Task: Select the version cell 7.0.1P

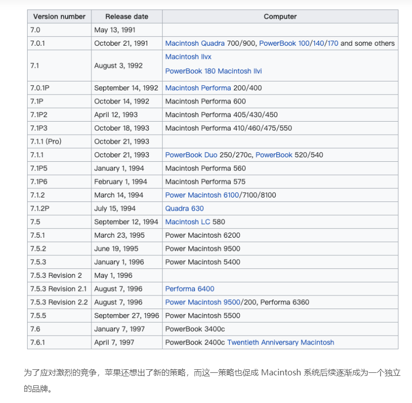Action: click(59, 88)
